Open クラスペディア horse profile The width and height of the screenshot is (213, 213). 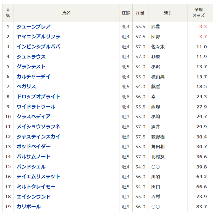[x=33, y=117]
